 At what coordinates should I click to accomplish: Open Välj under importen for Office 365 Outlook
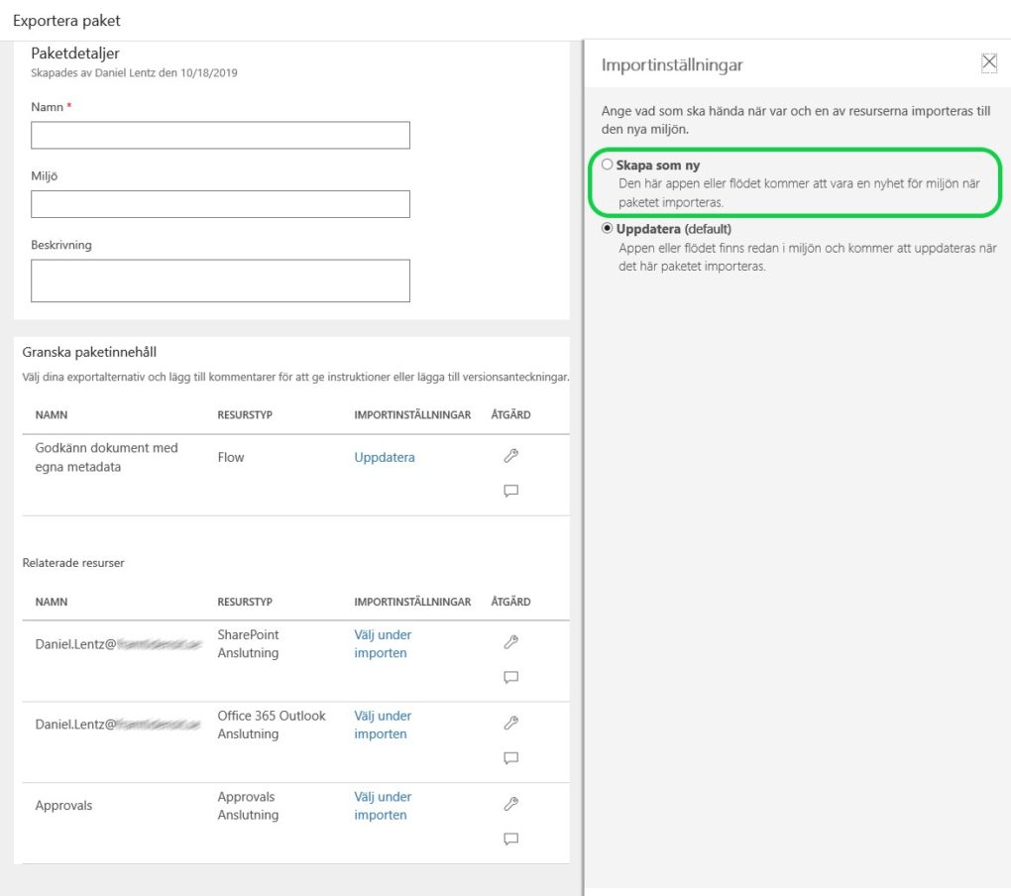pyautogui.click(x=383, y=725)
